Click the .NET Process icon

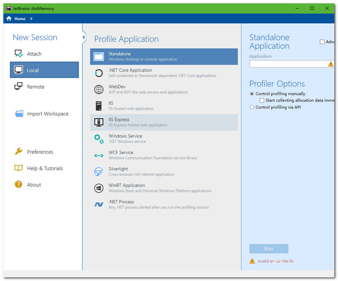99,205
